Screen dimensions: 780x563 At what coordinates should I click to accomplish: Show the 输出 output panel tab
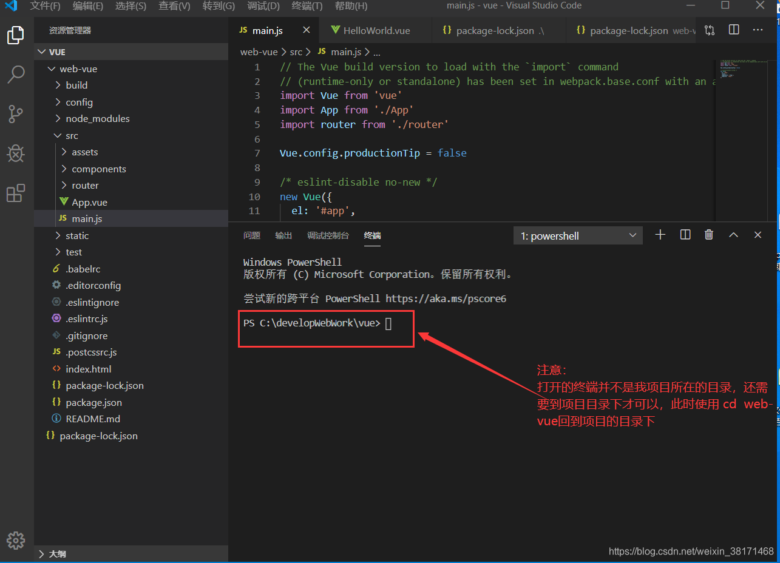coord(283,235)
